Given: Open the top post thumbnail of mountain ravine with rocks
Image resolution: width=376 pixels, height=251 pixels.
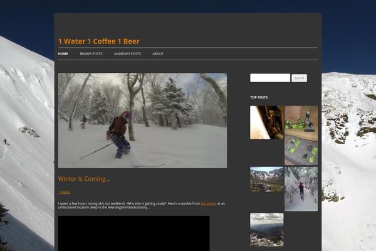Looking at the screenshot, I should [x=267, y=179].
